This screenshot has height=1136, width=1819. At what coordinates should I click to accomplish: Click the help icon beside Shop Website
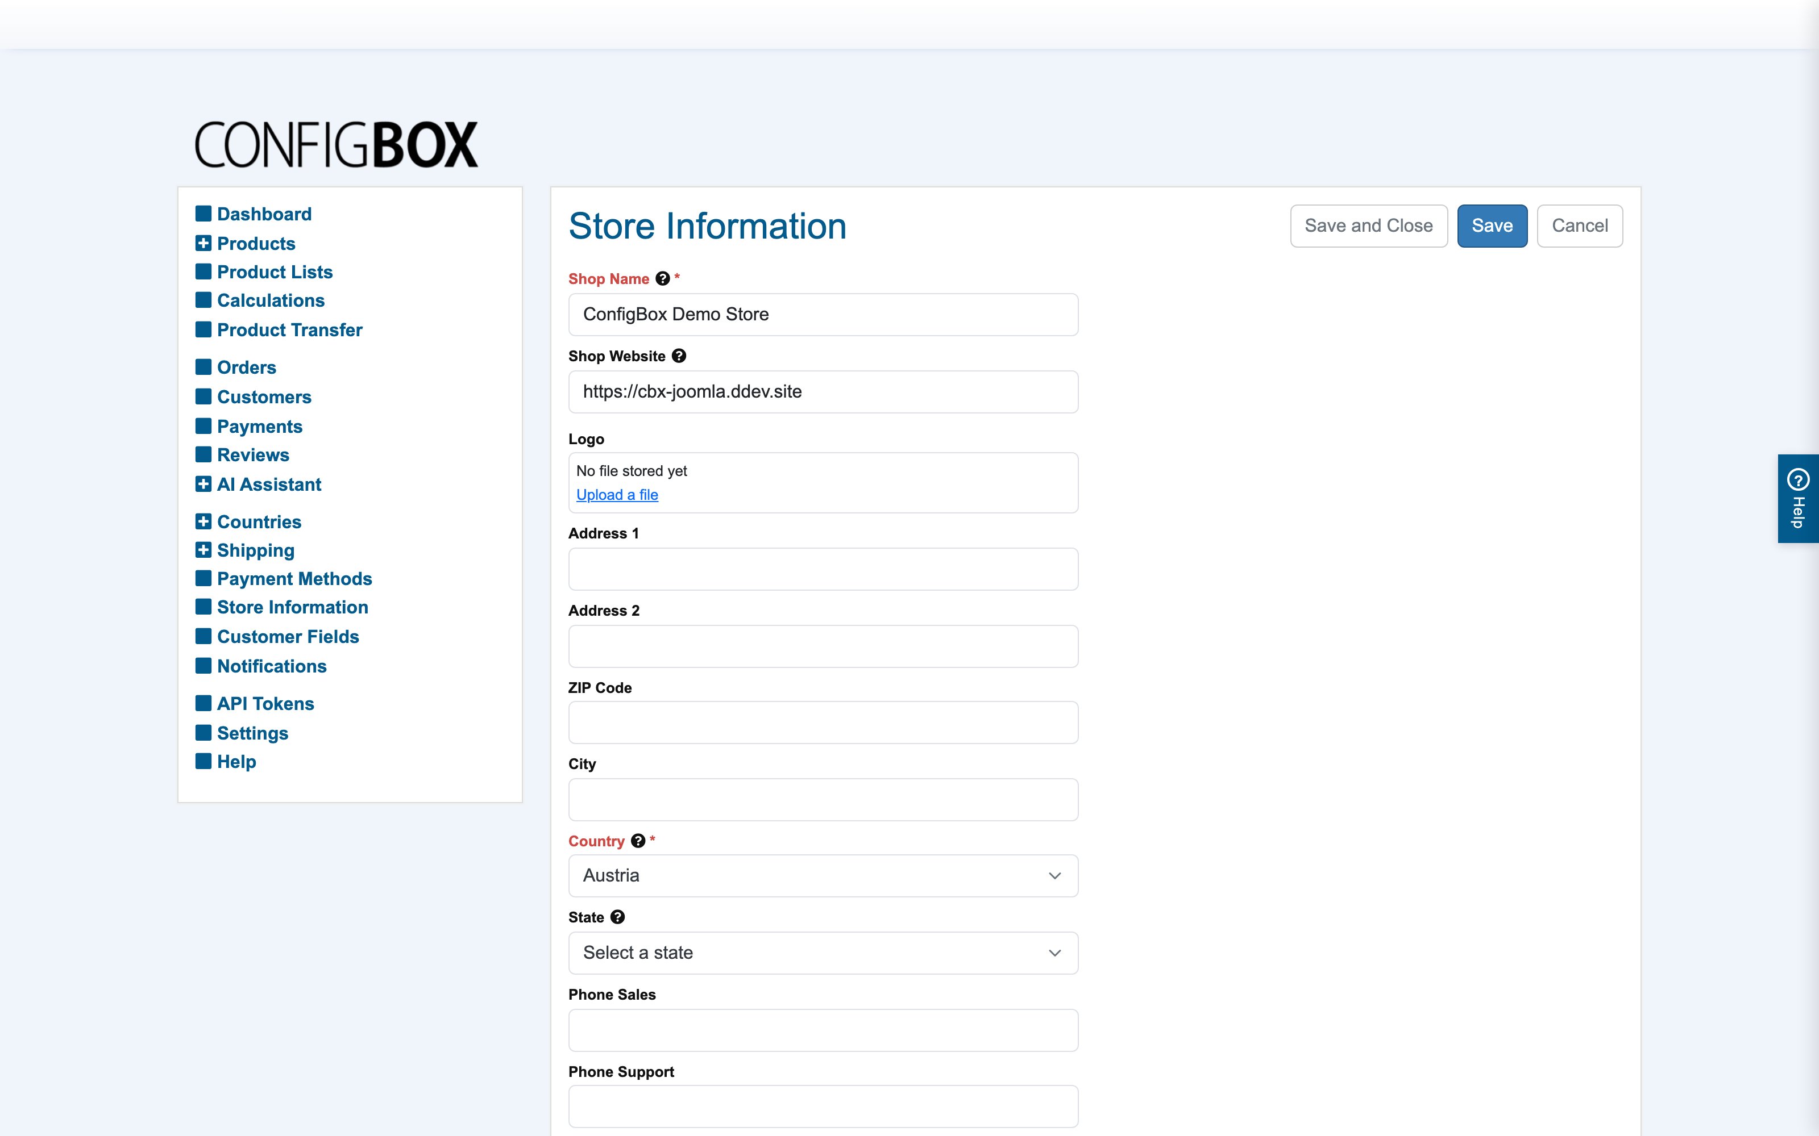pyautogui.click(x=679, y=356)
